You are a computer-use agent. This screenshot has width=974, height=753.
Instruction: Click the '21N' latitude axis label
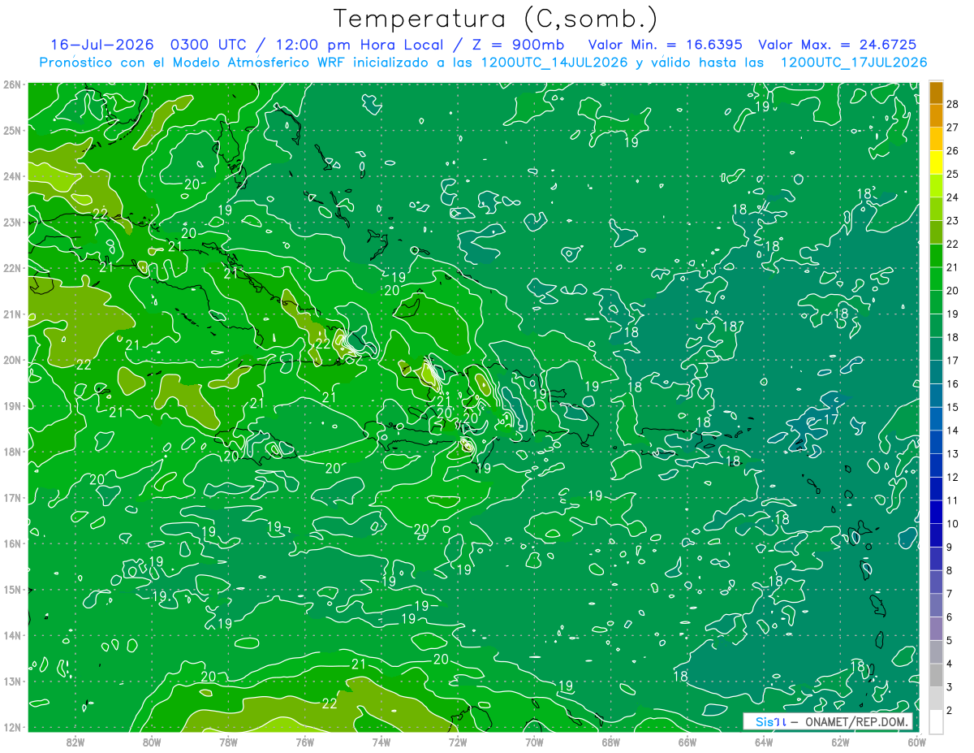pos(12,314)
